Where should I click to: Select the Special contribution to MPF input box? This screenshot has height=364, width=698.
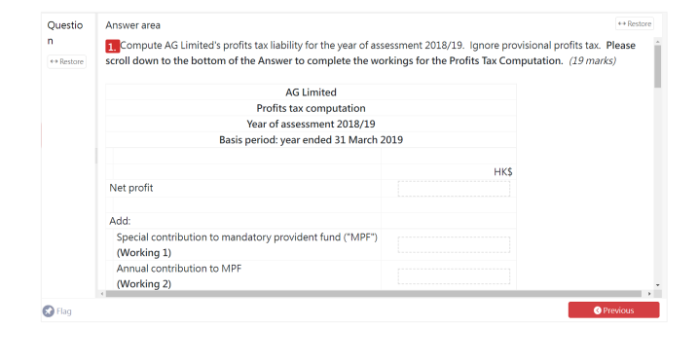coord(454,244)
